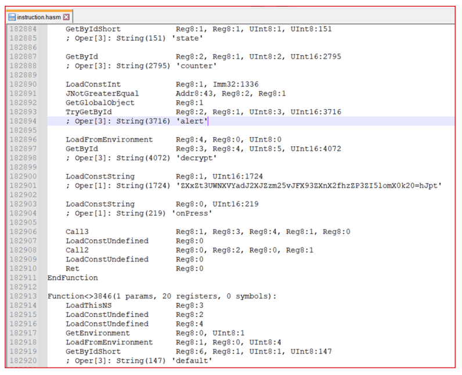This screenshot has height=375, width=462.
Task: Close the instruction.hasm tab
Action: coord(67,17)
